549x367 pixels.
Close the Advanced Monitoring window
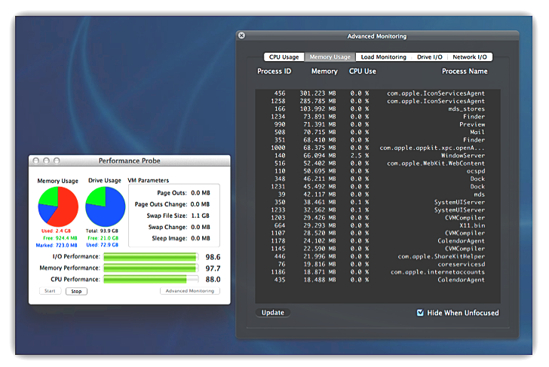[x=241, y=35]
